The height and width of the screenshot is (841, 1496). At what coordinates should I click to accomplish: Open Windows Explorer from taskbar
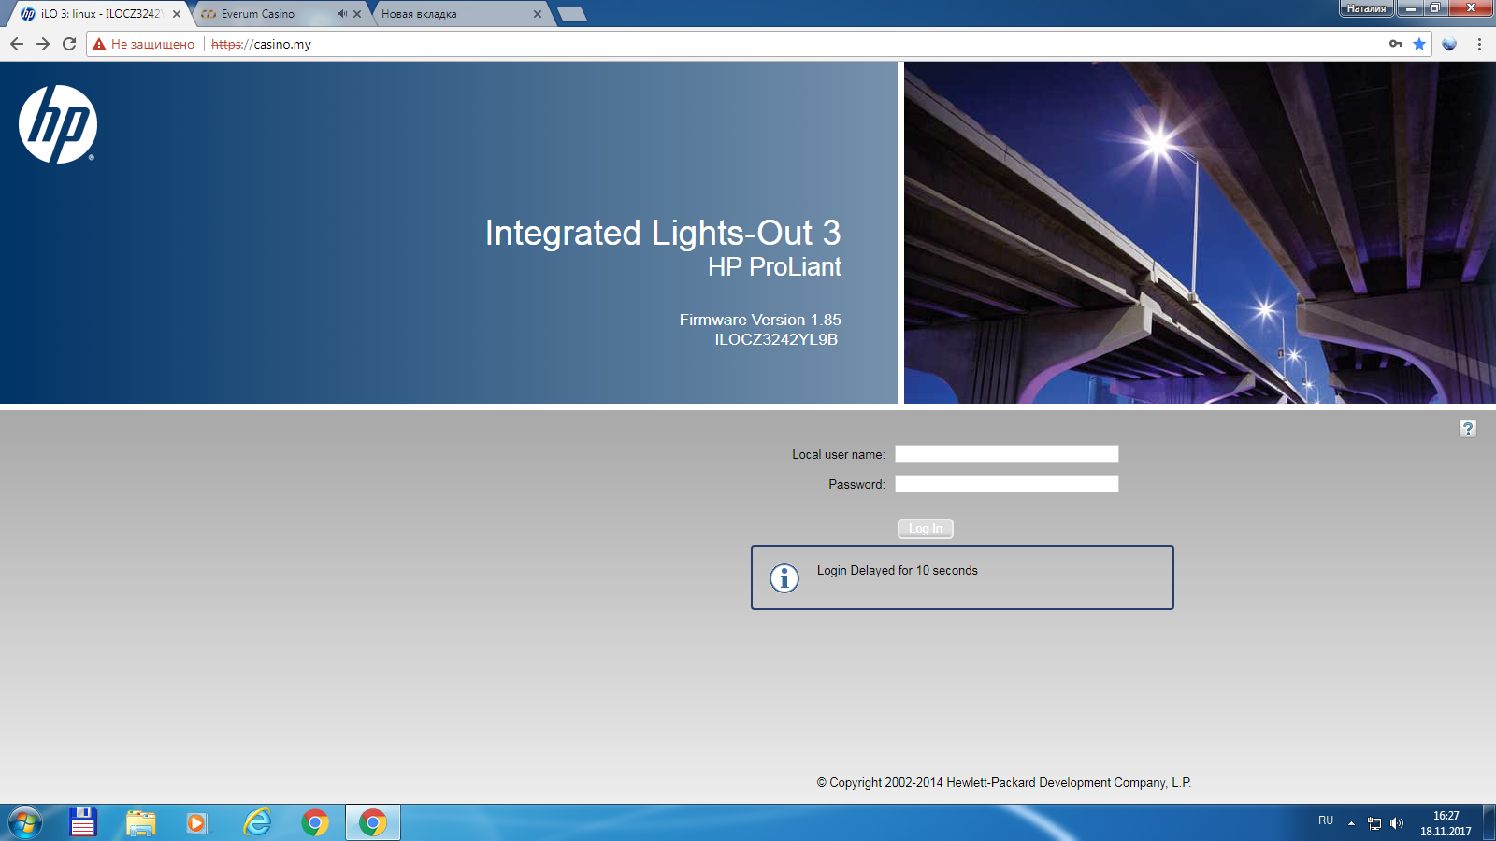point(141,822)
